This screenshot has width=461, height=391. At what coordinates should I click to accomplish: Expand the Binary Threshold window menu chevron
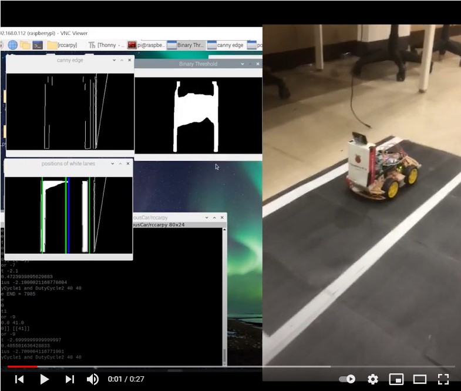pos(243,64)
